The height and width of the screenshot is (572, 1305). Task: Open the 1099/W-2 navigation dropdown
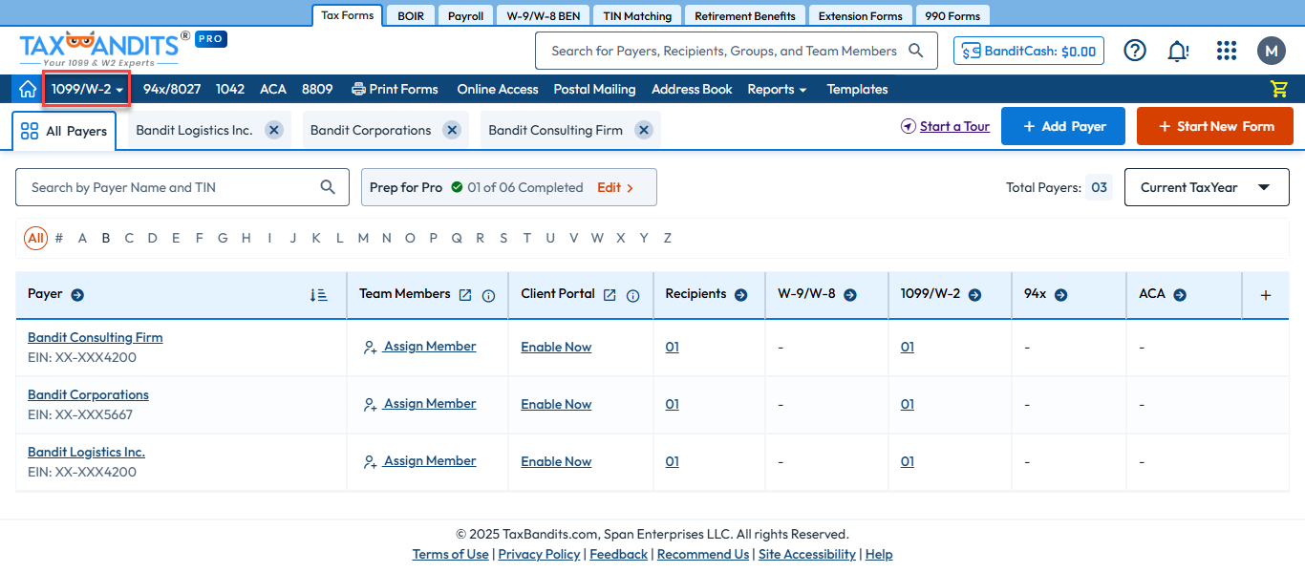(86, 89)
